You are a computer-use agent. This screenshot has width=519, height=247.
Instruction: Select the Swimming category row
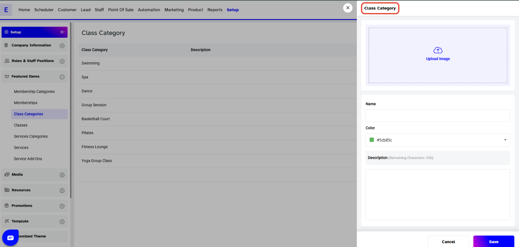pos(218,63)
